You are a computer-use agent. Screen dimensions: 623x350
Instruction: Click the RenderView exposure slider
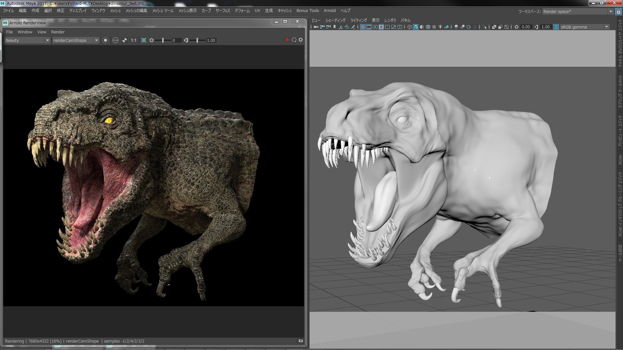163,40
